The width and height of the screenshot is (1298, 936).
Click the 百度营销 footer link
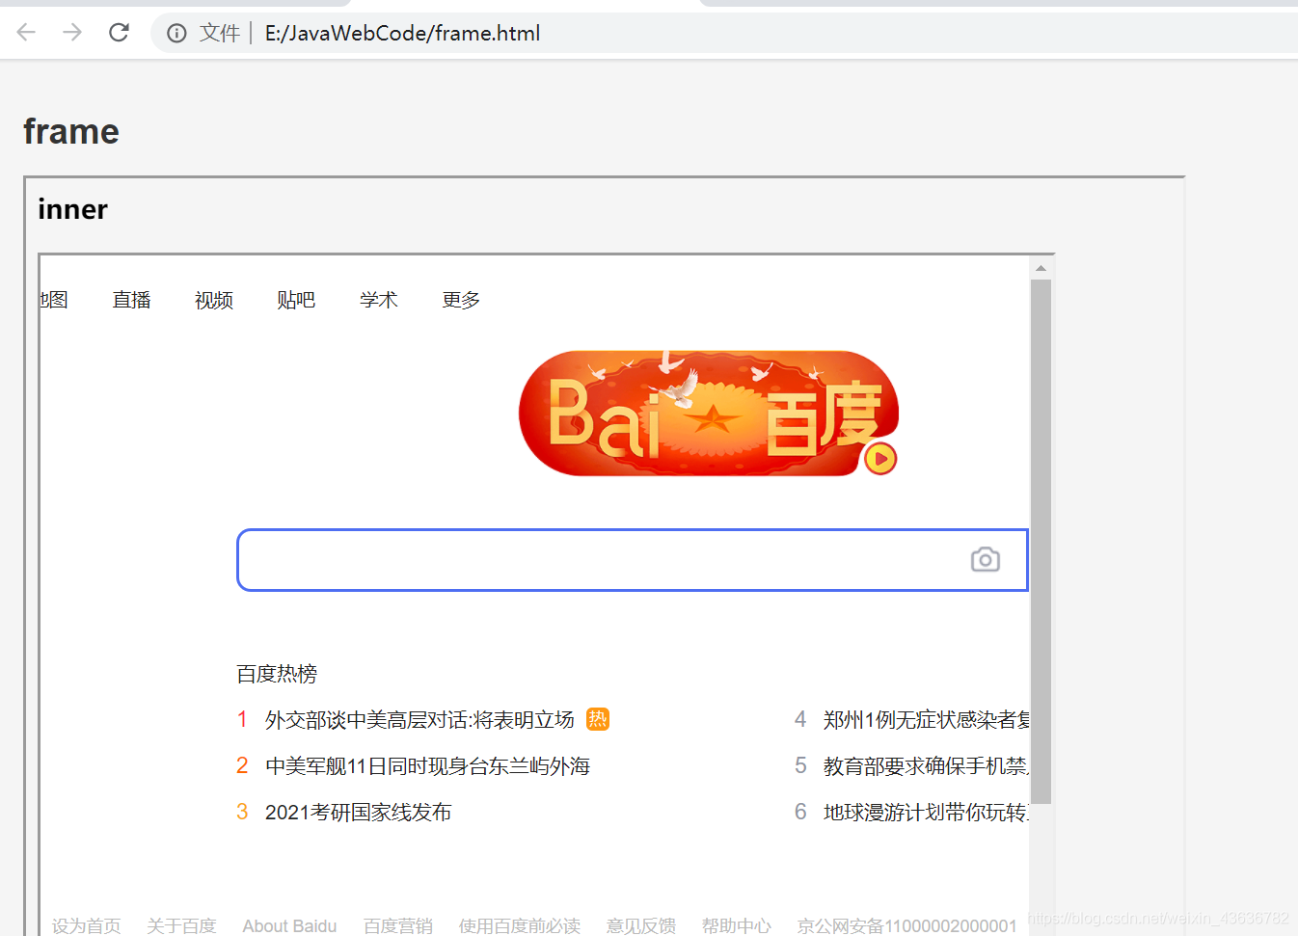[x=398, y=925]
